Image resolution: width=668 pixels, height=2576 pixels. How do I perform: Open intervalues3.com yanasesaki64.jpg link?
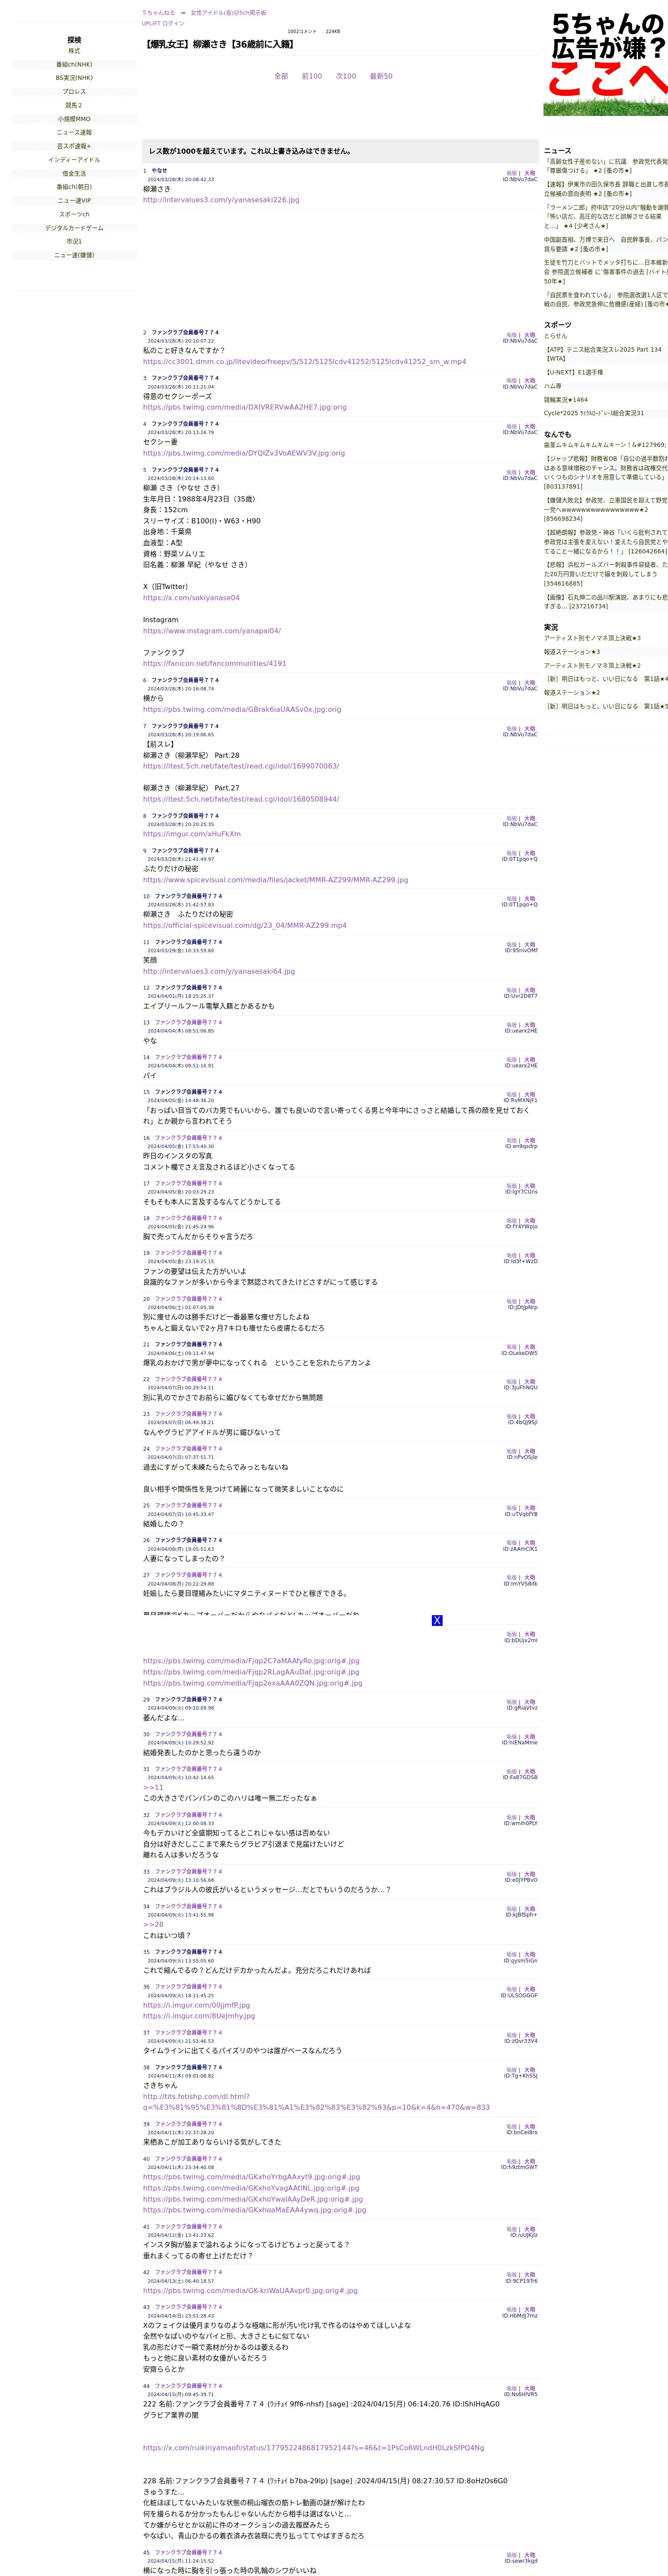[219, 971]
